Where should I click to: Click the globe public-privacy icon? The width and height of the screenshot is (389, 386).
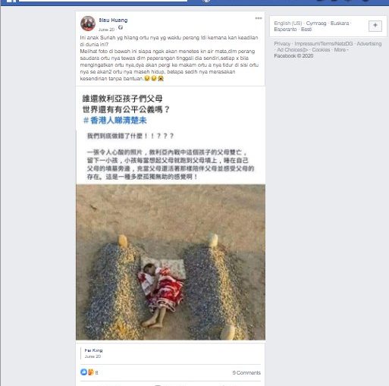(121, 27)
